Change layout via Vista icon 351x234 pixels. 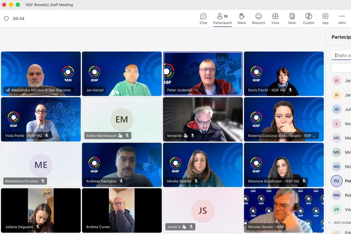tap(275, 19)
